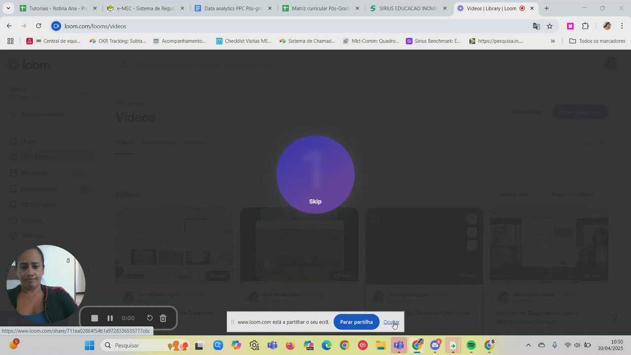631x355 pixels.
Task: Expand hidden bookmarks overflow chevron
Action: 553,41
